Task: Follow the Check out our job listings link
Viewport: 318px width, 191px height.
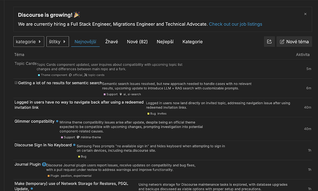Action: tap(236, 24)
